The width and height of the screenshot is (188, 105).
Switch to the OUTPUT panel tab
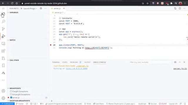pyautogui.click(x=88, y=62)
